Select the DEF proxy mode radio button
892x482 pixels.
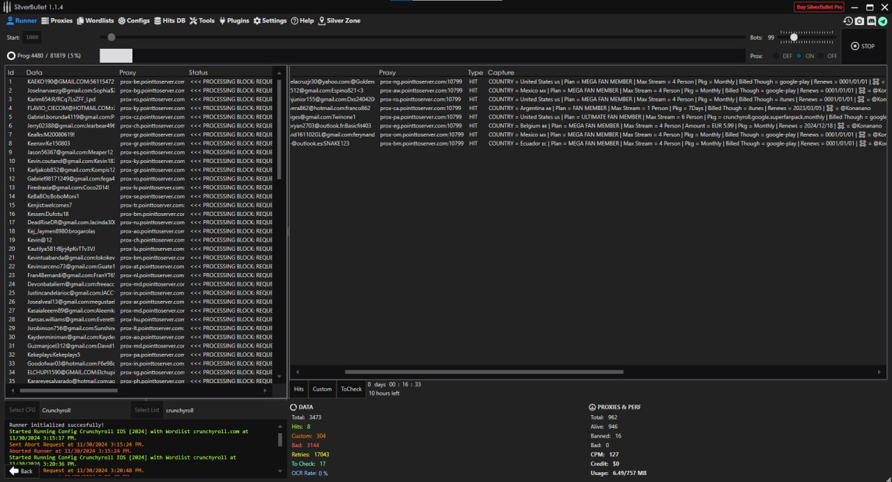coord(776,56)
